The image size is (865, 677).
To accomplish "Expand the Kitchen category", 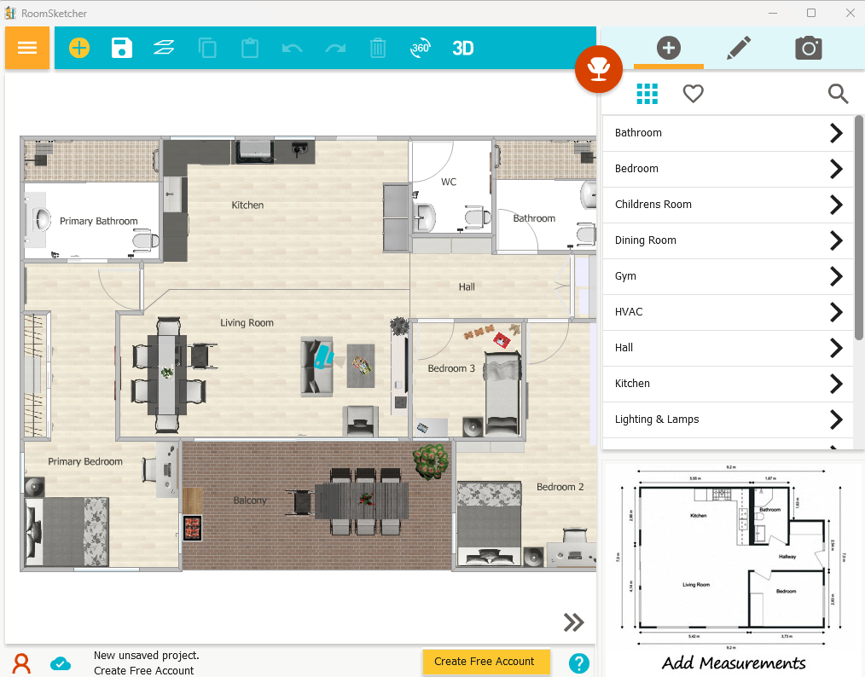I will coord(728,384).
